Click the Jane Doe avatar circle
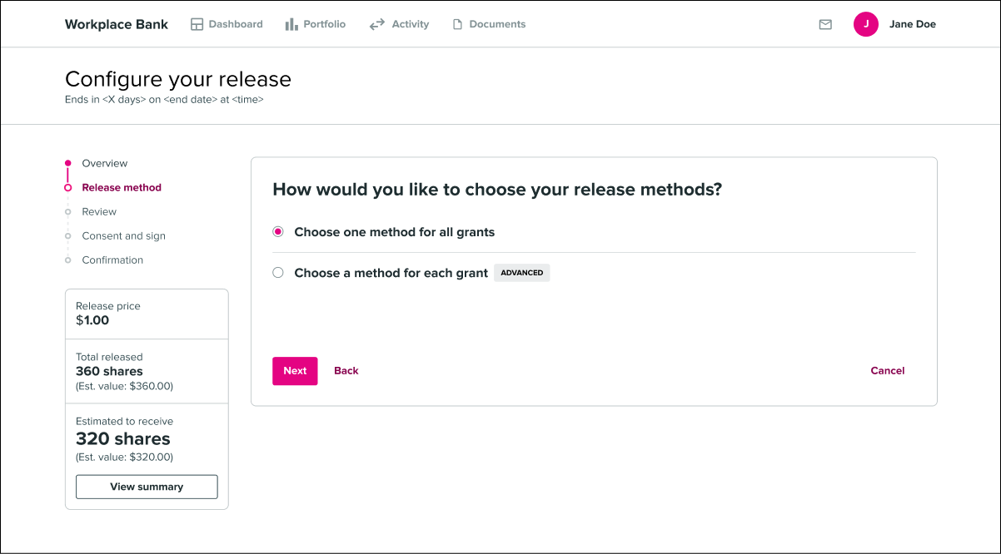 [x=866, y=24]
